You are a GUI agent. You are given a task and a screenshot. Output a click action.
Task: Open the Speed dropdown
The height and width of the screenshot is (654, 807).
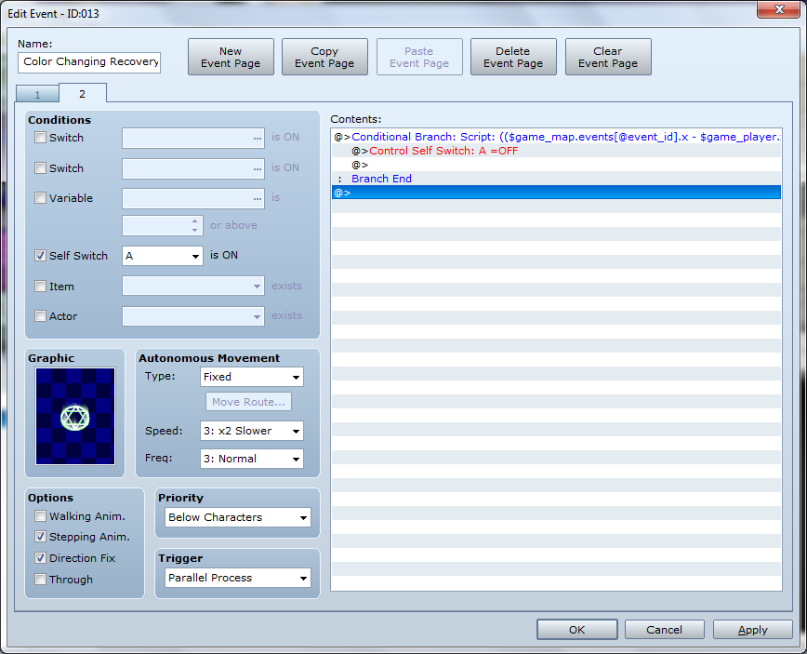(x=252, y=431)
